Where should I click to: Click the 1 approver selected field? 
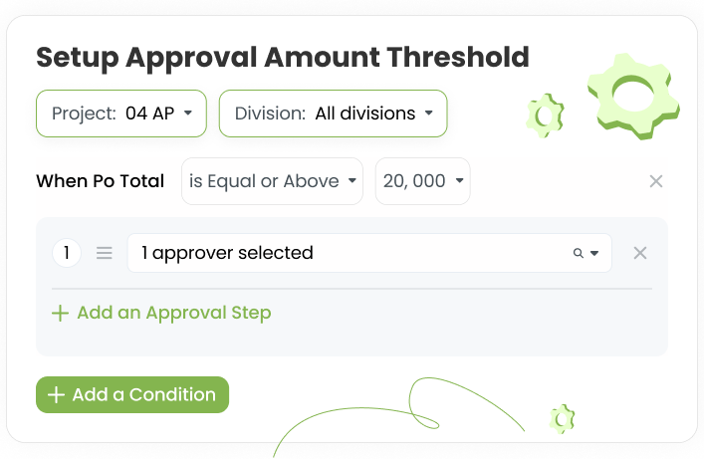pos(369,253)
